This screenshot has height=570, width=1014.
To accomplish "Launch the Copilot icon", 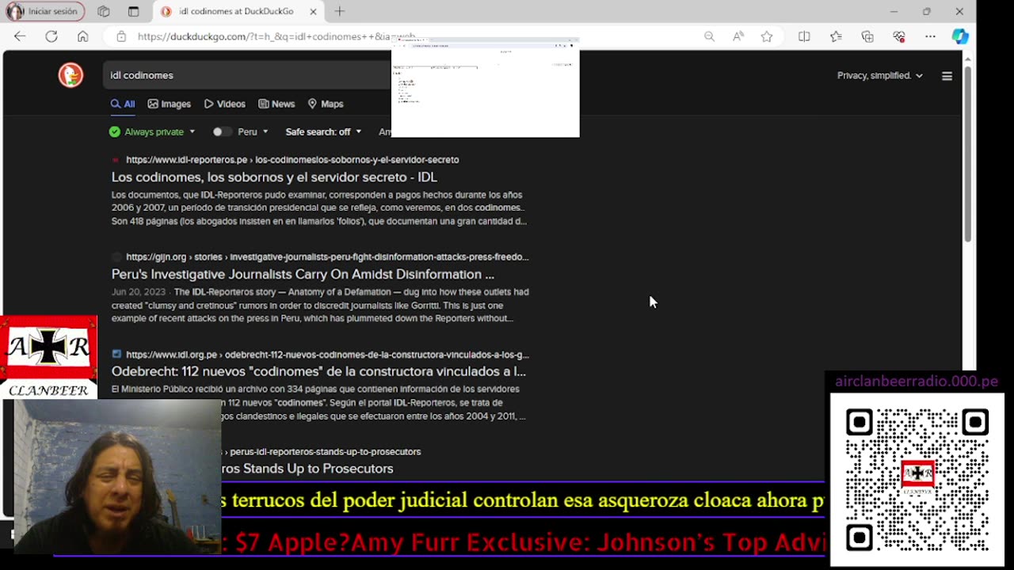I will coord(960,36).
